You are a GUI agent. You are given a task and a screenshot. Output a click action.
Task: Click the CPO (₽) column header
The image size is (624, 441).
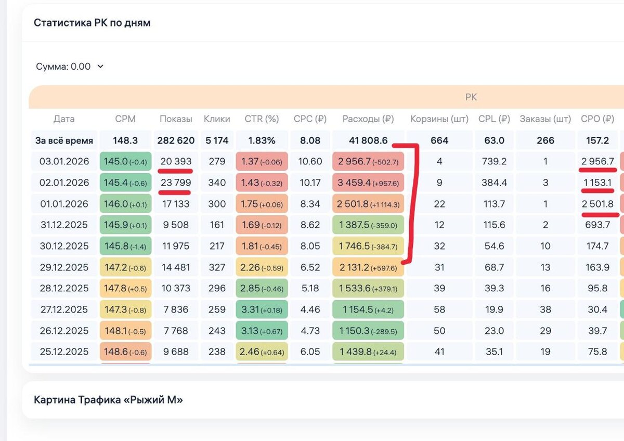click(x=597, y=119)
